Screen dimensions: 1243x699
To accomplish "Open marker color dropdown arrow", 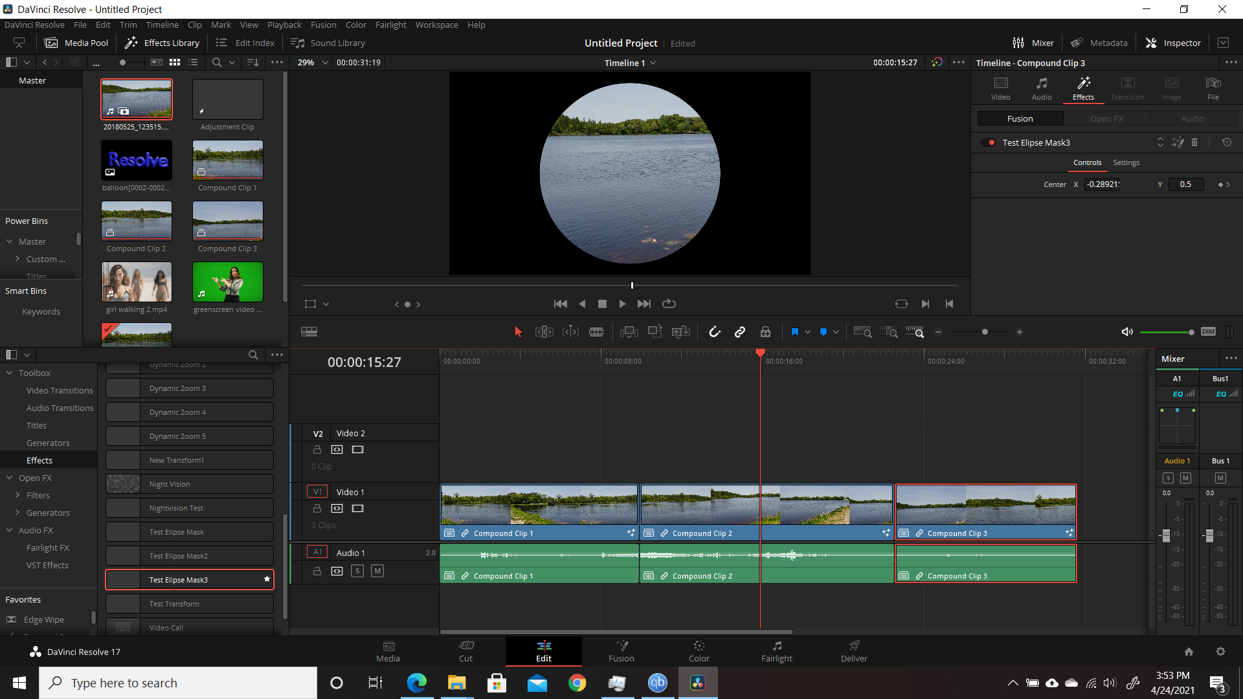I will [836, 332].
